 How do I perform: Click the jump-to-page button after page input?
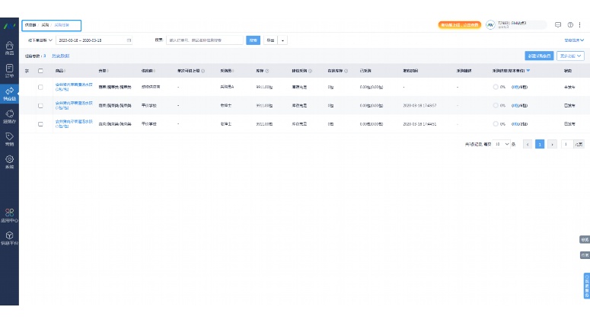579,144
